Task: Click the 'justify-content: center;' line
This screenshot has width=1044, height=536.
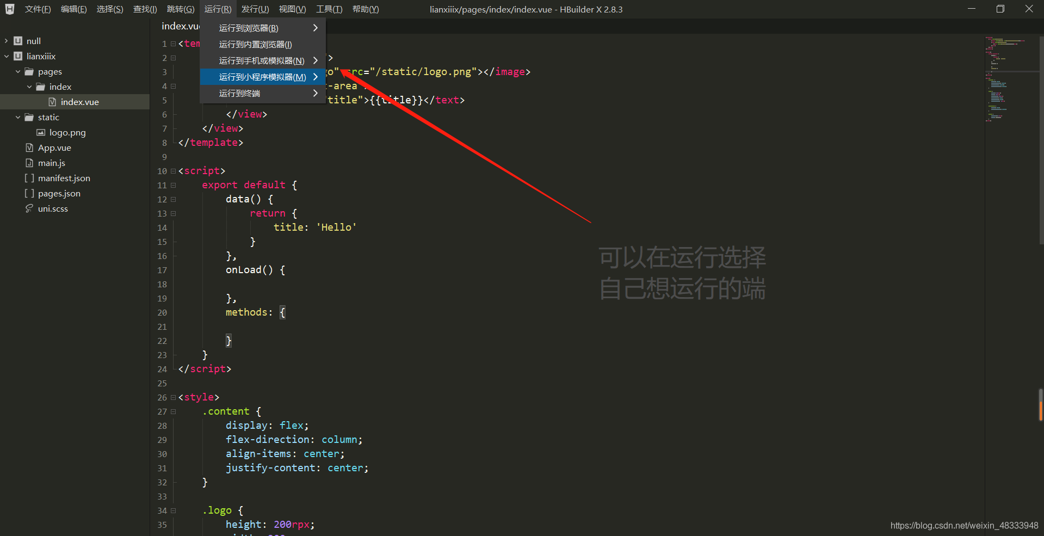Action: tap(297, 468)
